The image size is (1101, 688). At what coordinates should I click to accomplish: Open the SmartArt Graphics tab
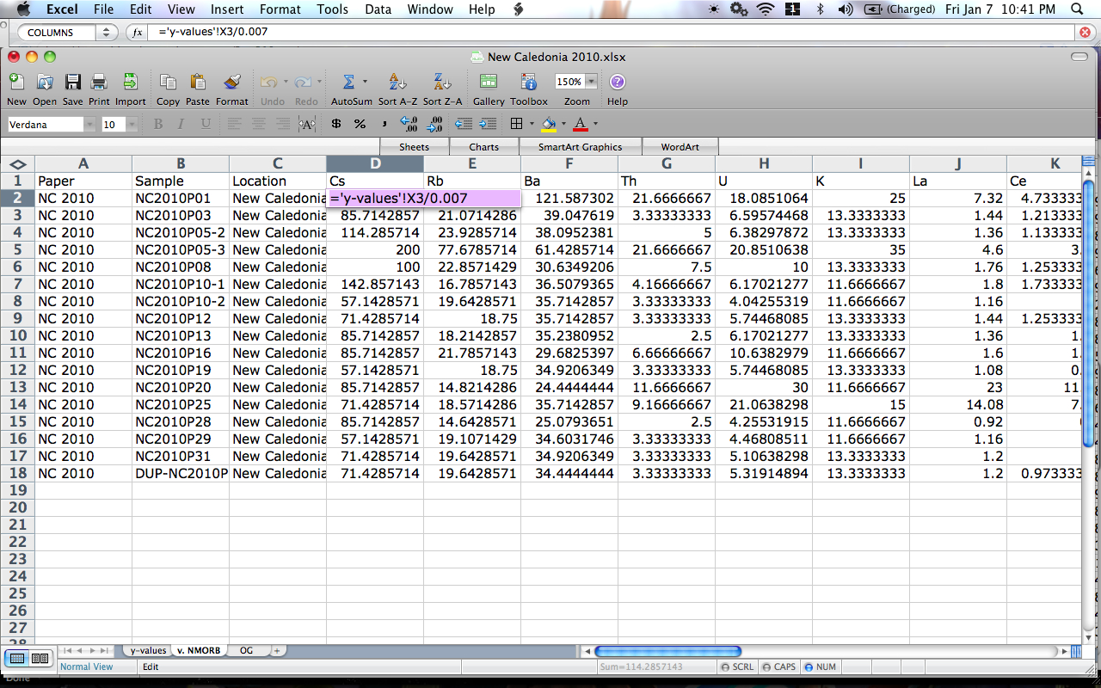pyautogui.click(x=580, y=147)
